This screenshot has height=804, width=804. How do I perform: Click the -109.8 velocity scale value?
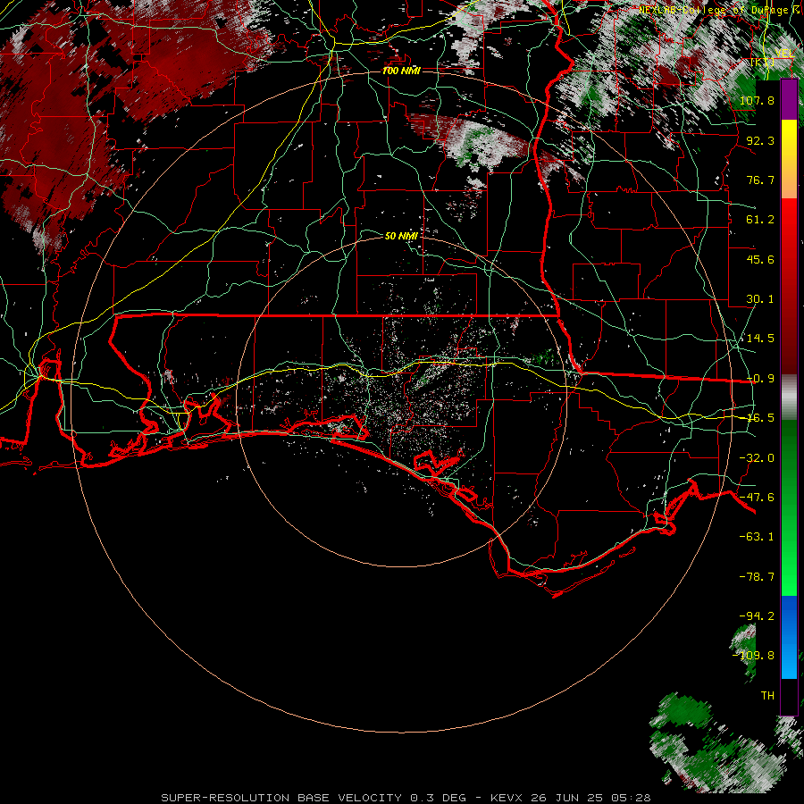pyautogui.click(x=753, y=656)
